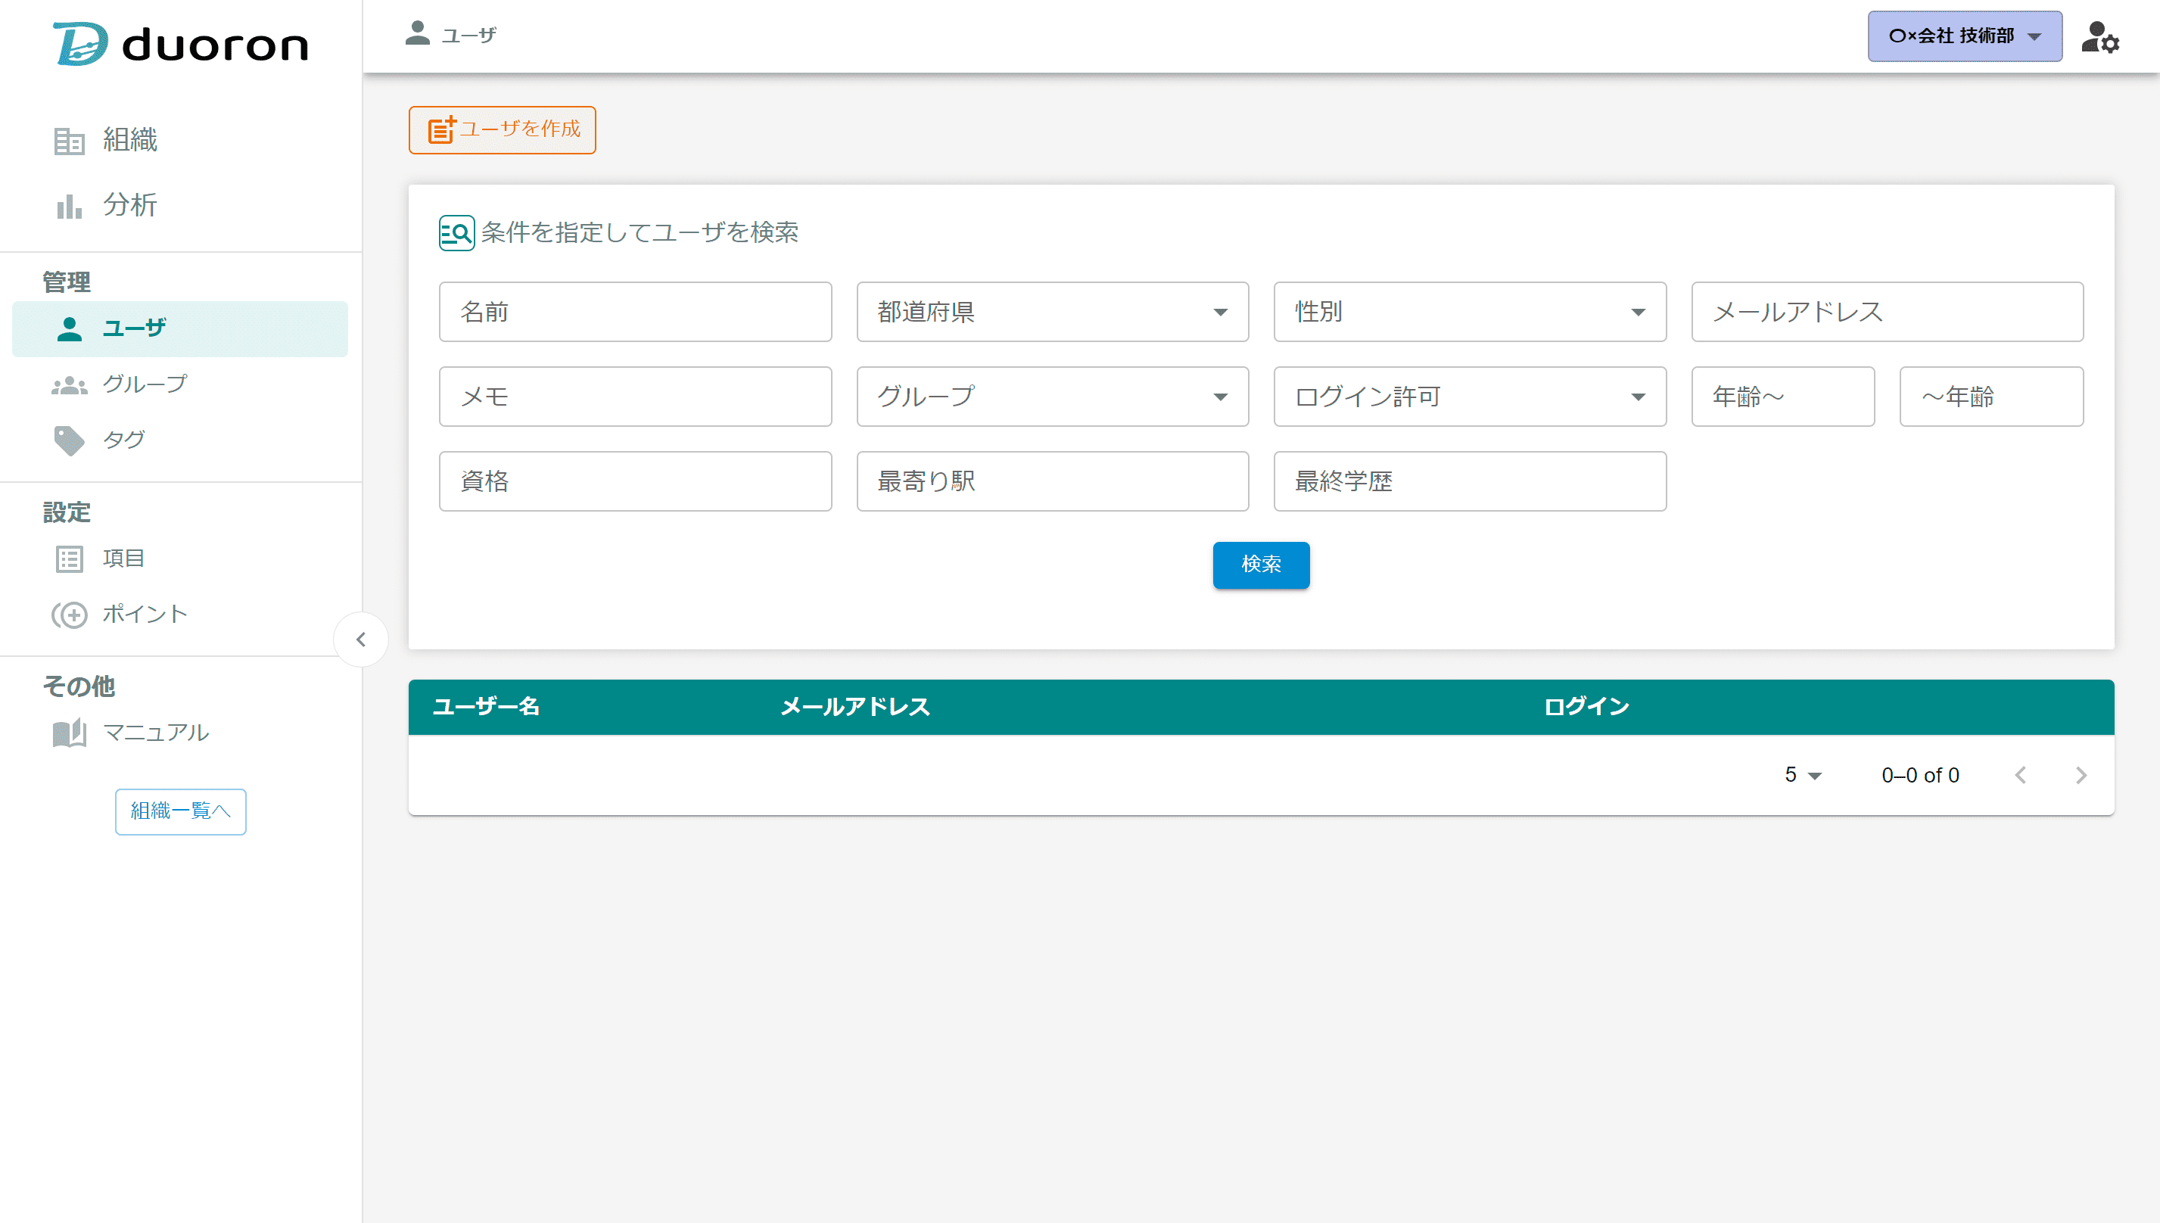Click the 項目 list icon

click(x=69, y=559)
